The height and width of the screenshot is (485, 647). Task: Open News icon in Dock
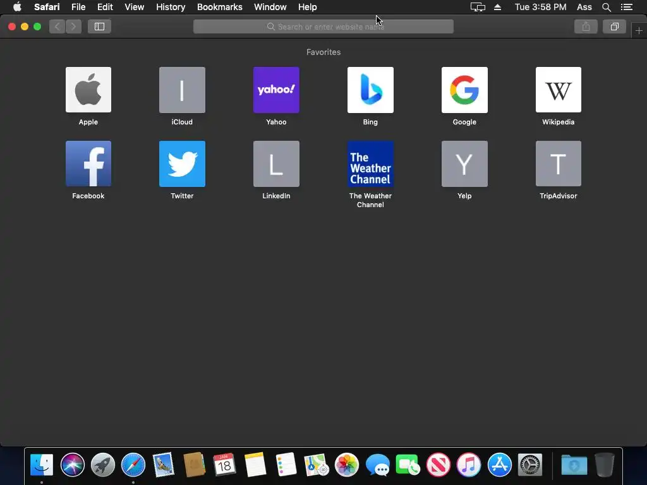pyautogui.click(x=438, y=465)
